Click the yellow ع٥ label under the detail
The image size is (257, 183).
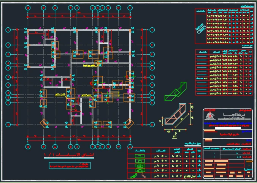click(x=175, y=136)
